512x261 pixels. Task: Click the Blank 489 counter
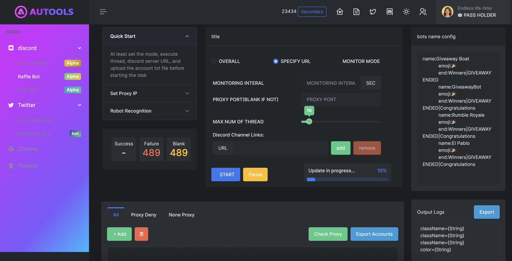click(179, 149)
